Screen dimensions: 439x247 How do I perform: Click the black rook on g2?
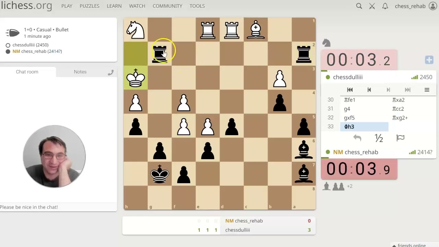pos(159,54)
